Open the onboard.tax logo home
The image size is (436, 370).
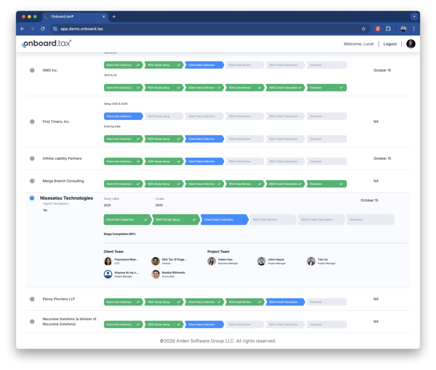tap(47, 43)
